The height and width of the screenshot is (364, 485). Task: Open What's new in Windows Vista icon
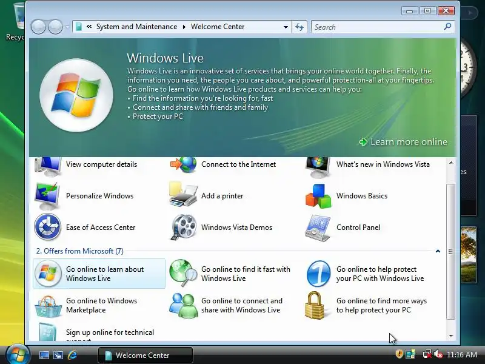tap(318, 167)
